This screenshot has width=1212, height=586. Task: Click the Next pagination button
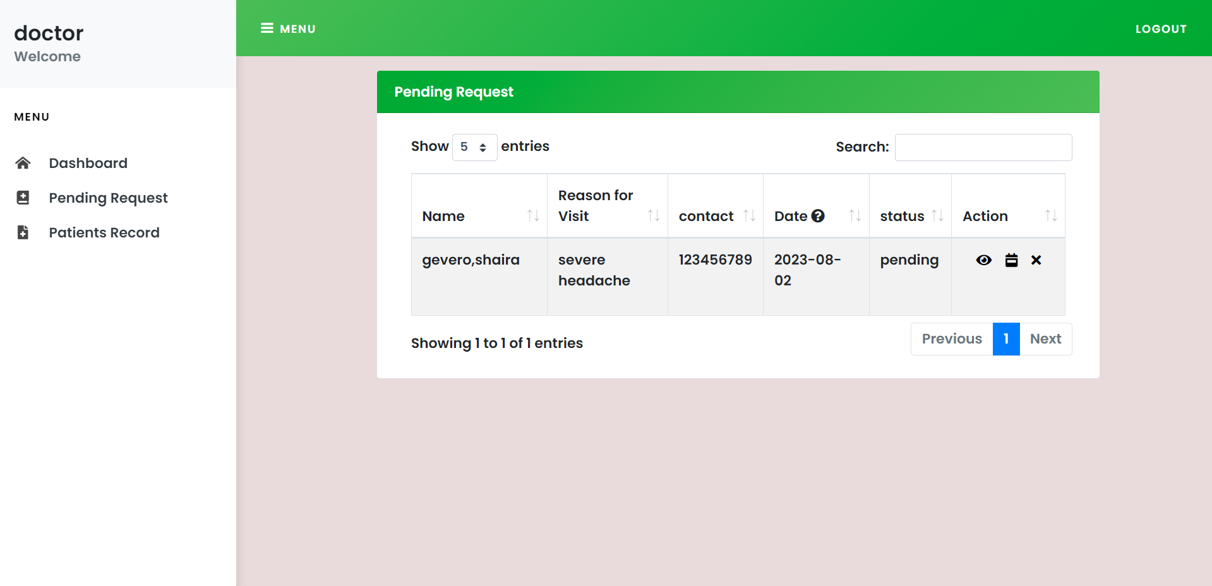tap(1045, 339)
